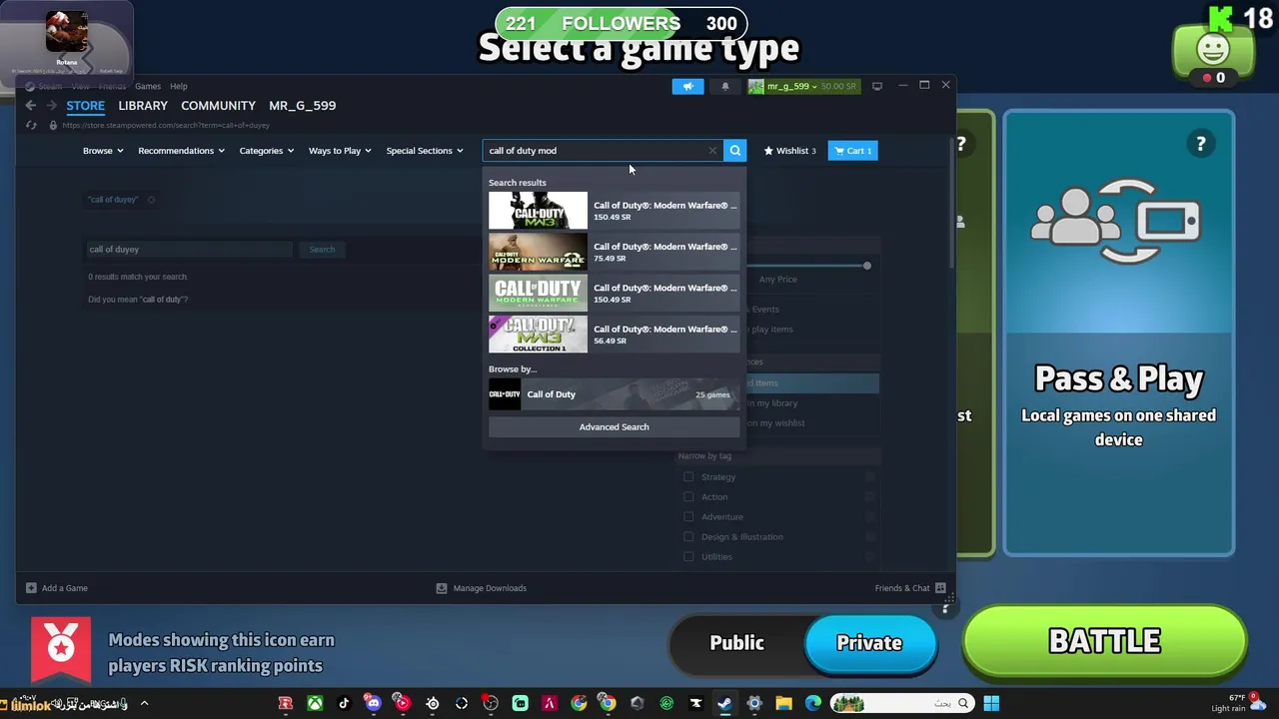Click the Windows Start button
The height and width of the screenshot is (719, 1279).
pos(991,704)
